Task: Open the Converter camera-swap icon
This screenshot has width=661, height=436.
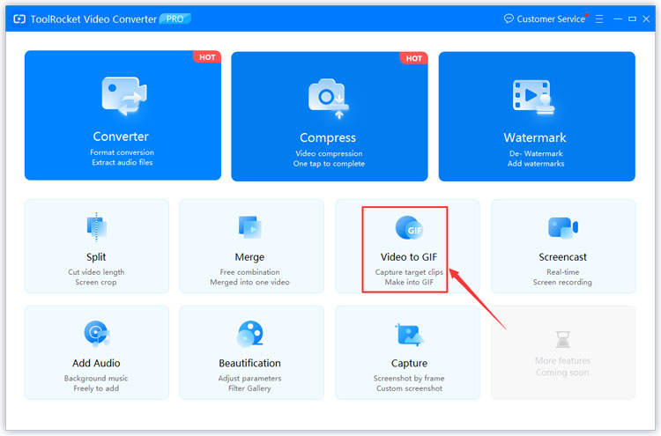Action: coord(124,96)
